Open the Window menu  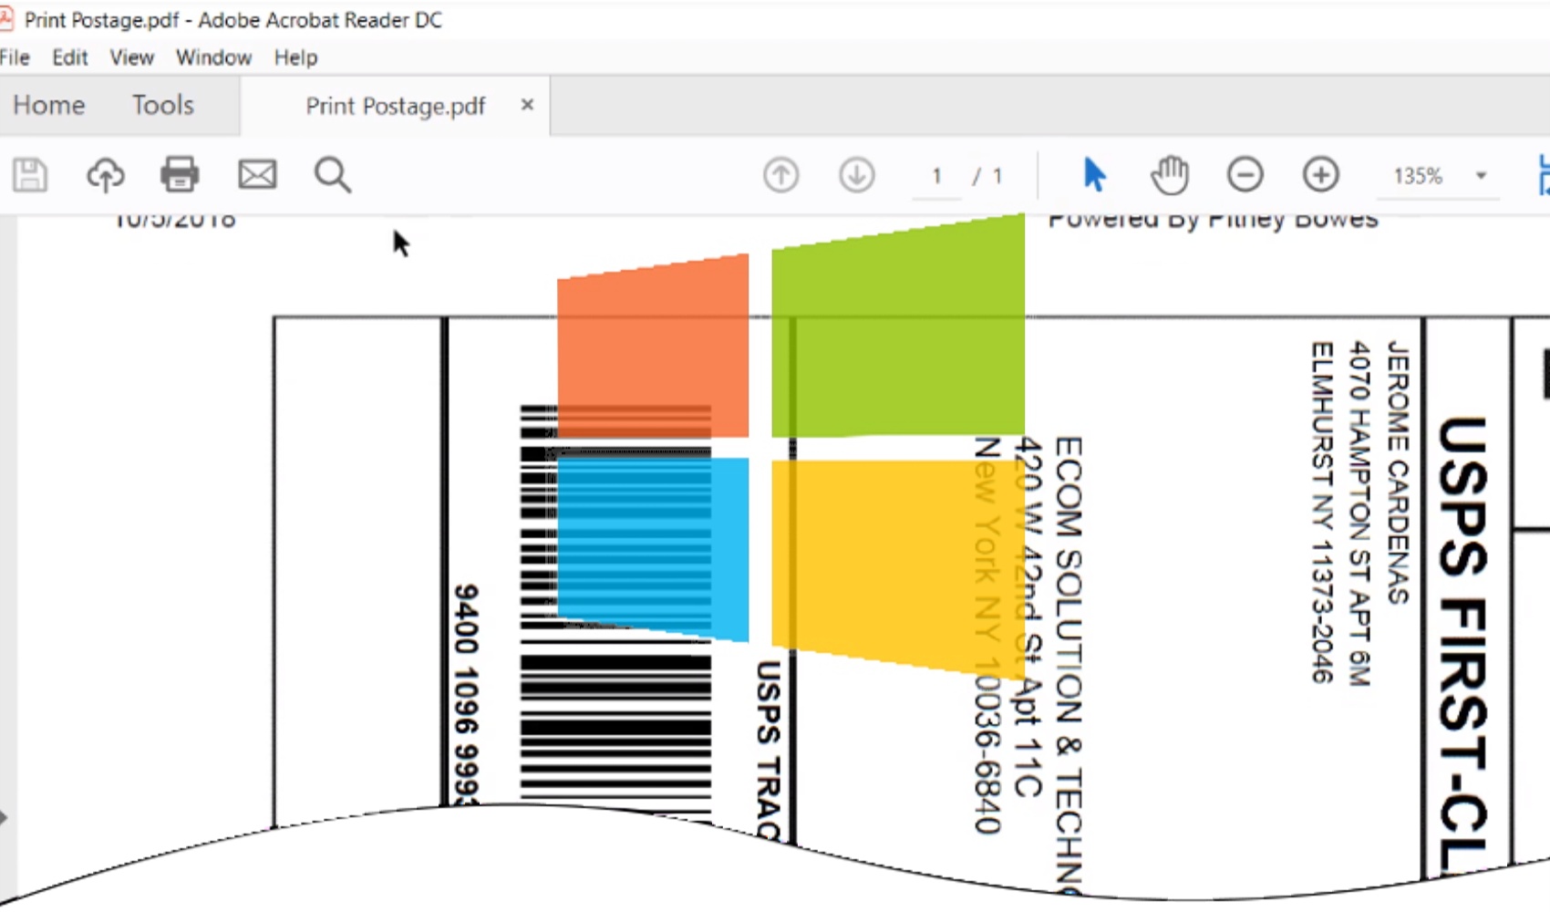click(x=214, y=57)
